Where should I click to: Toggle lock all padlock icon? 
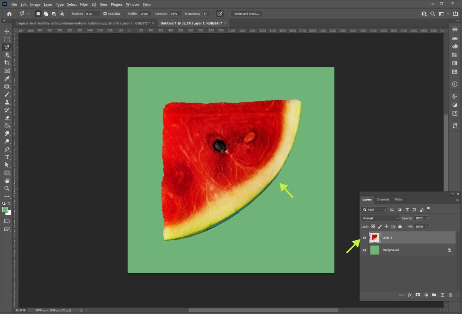[400, 227]
